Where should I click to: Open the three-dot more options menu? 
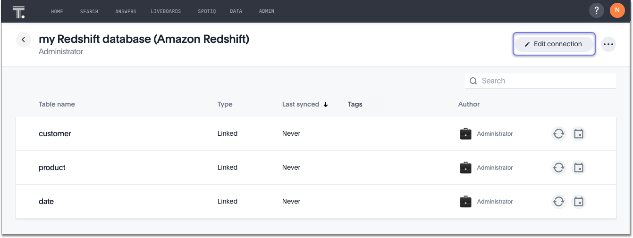click(x=608, y=44)
